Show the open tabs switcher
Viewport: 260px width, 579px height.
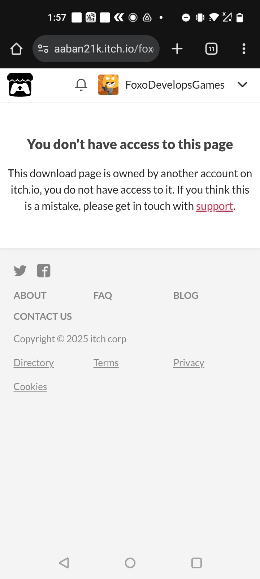[211, 49]
